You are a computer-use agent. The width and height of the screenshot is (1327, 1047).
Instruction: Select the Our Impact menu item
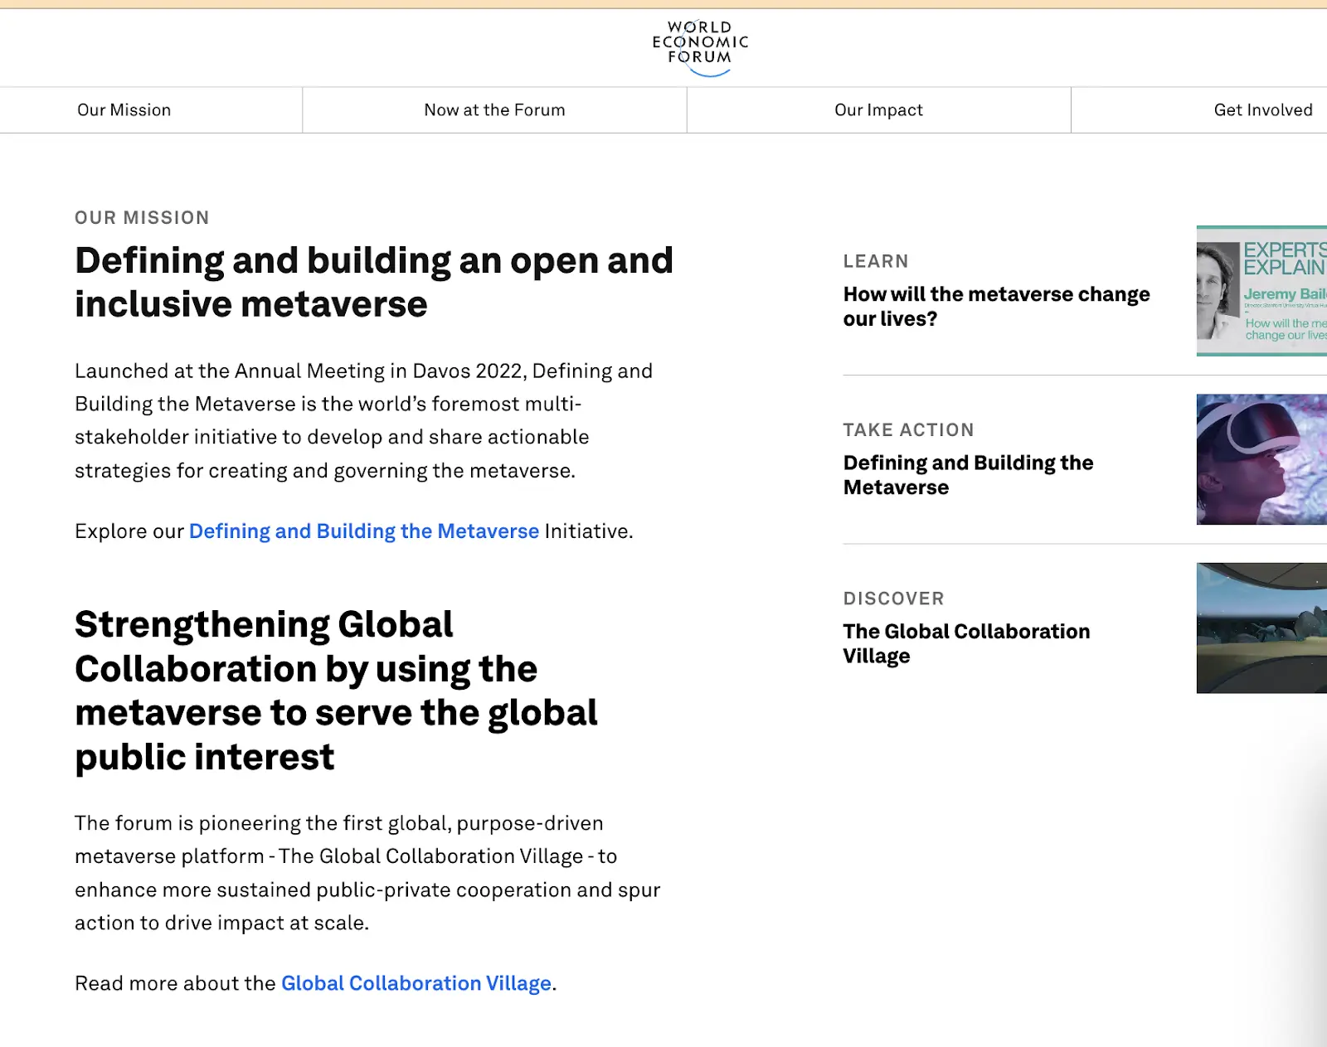pyautogui.click(x=878, y=110)
